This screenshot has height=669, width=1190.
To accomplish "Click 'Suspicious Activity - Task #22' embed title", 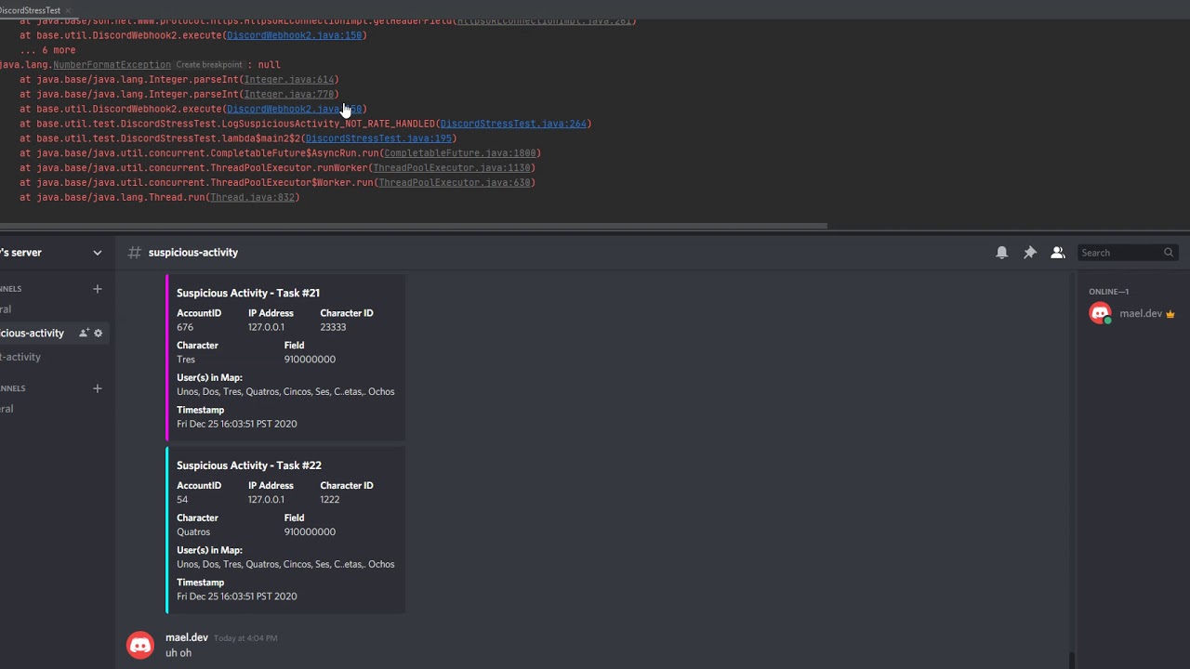I will coord(249,466).
